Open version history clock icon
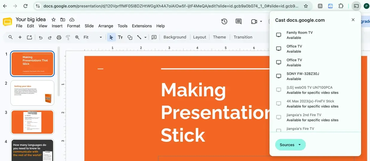The image size is (370, 161). 224,22
